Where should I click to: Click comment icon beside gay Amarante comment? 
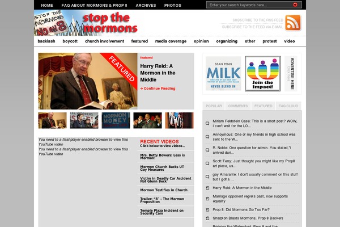click(207, 177)
